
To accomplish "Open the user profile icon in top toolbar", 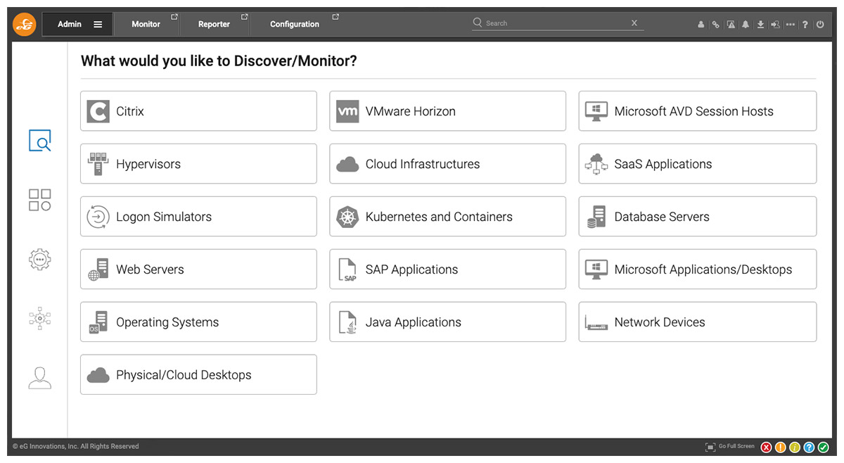I will pyautogui.click(x=701, y=25).
